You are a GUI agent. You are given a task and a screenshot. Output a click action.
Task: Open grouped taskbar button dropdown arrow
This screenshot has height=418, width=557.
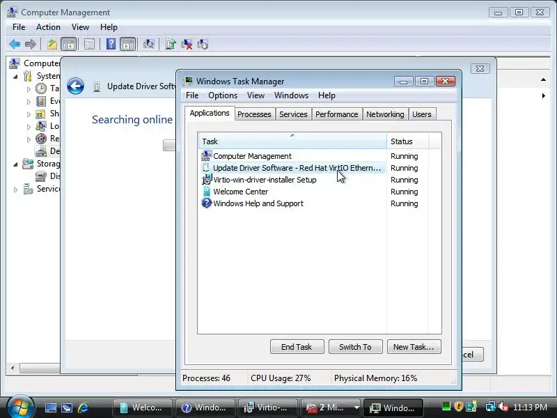point(356,408)
